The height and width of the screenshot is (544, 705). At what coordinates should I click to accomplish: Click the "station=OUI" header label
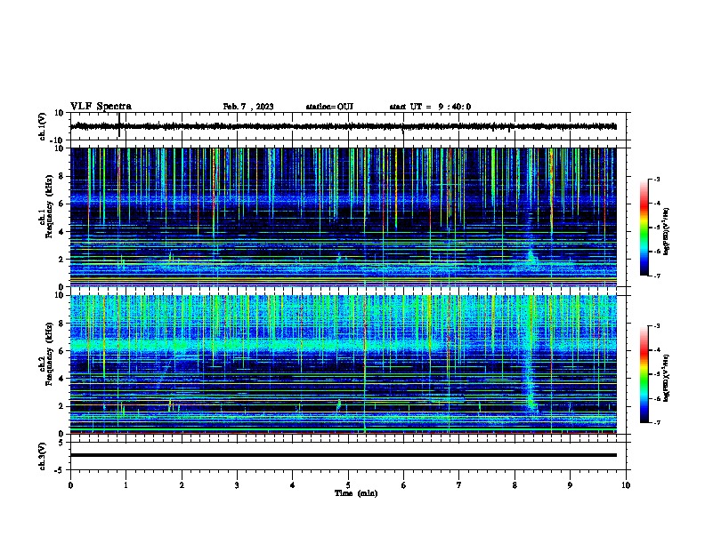pyautogui.click(x=329, y=107)
